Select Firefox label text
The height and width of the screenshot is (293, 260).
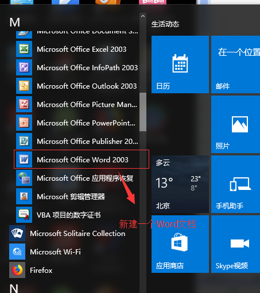[41, 271]
